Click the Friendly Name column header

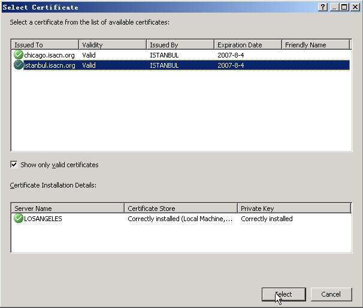click(x=316, y=45)
